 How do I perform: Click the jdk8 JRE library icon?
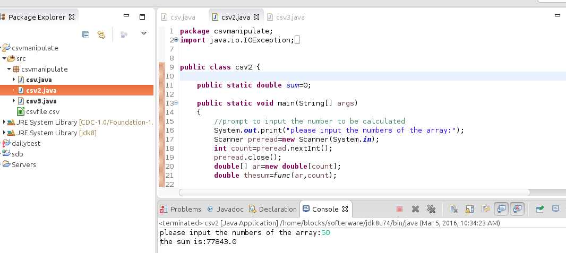coord(11,133)
